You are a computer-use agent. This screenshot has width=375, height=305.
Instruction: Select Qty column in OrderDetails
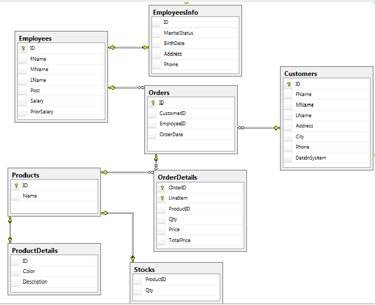(200, 219)
